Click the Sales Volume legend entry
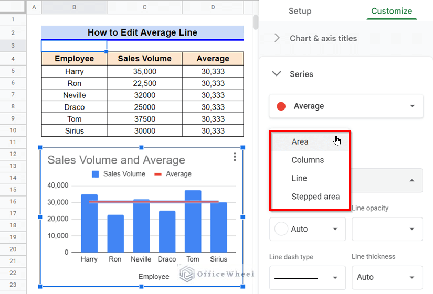433x294 pixels. (x=119, y=174)
